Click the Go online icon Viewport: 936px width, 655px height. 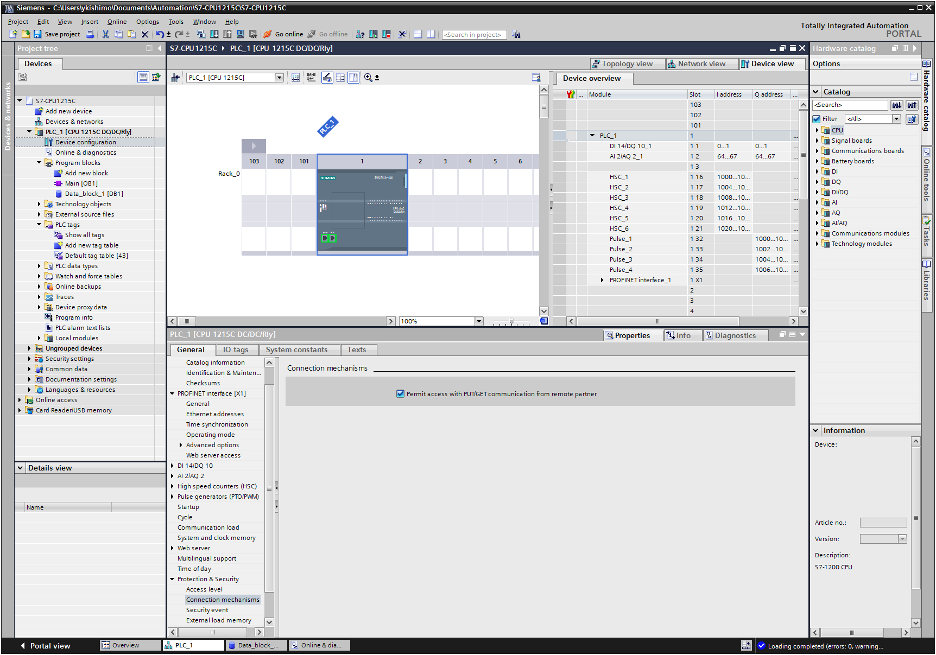[x=268, y=34]
